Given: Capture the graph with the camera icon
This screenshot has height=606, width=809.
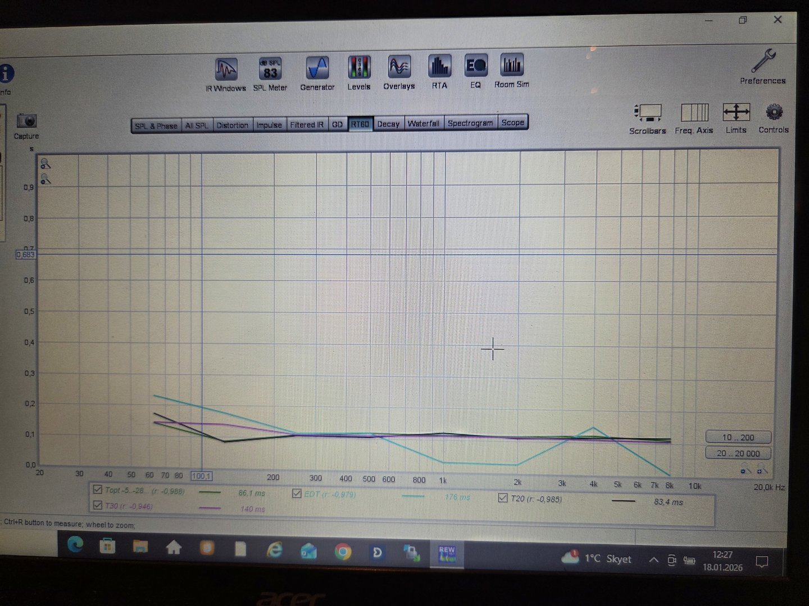Looking at the screenshot, I should pyautogui.click(x=26, y=126).
